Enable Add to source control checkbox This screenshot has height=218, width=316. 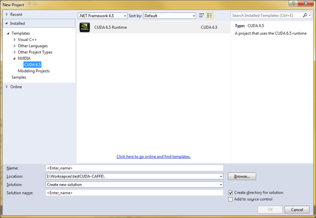[x=230, y=199]
